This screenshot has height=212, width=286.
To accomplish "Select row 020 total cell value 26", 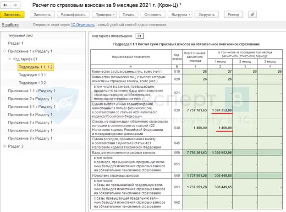I will click(x=195, y=79).
